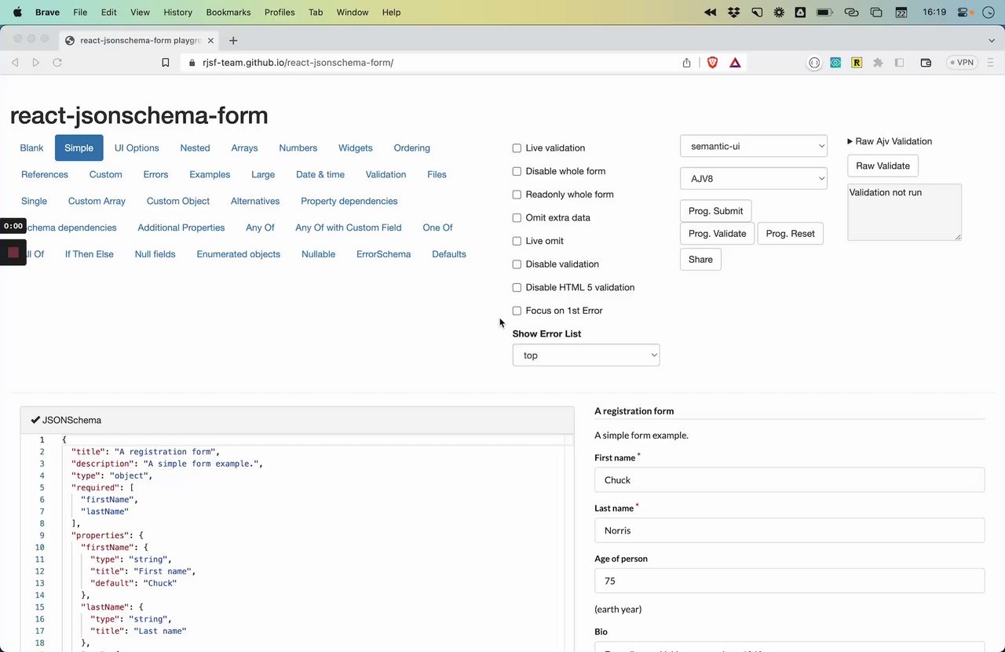
Task: Open the Property dependencies example
Action: click(x=349, y=201)
